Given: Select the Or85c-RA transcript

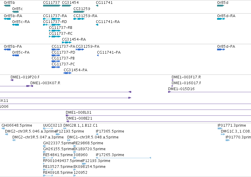Looking at the screenshot, I should click(x=16, y=25).
